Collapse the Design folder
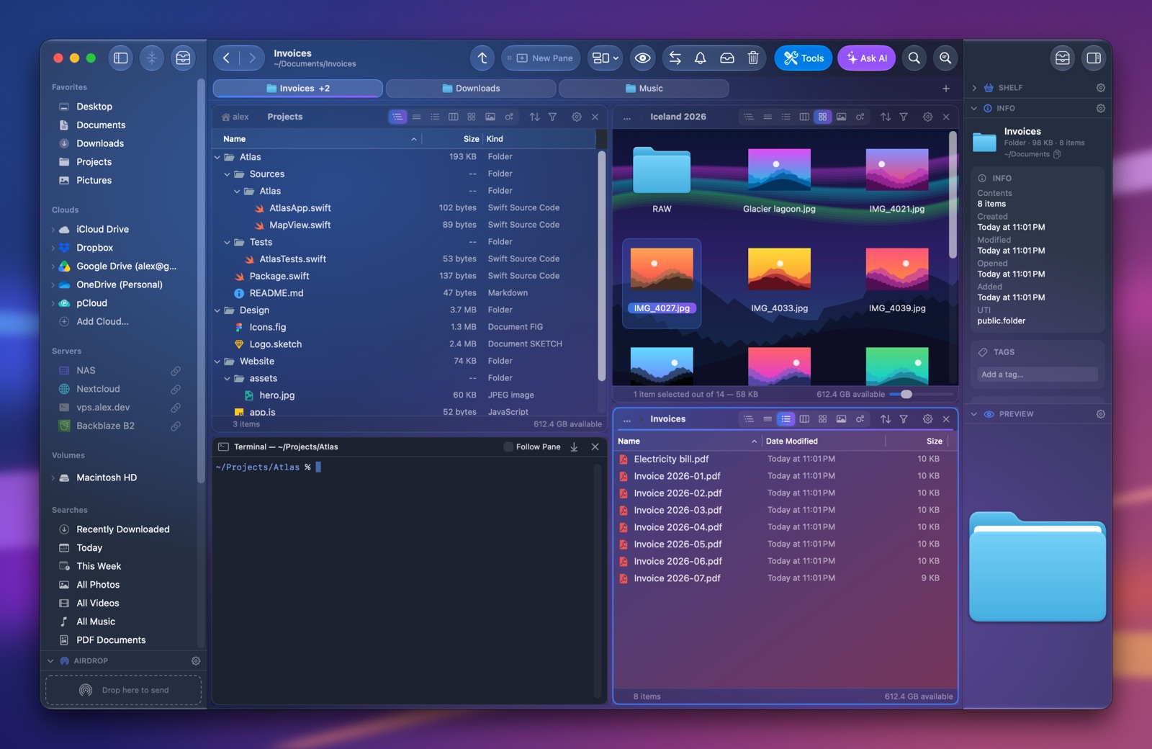The width and height of the screenshot is (1152, 749). click(217, 311)
